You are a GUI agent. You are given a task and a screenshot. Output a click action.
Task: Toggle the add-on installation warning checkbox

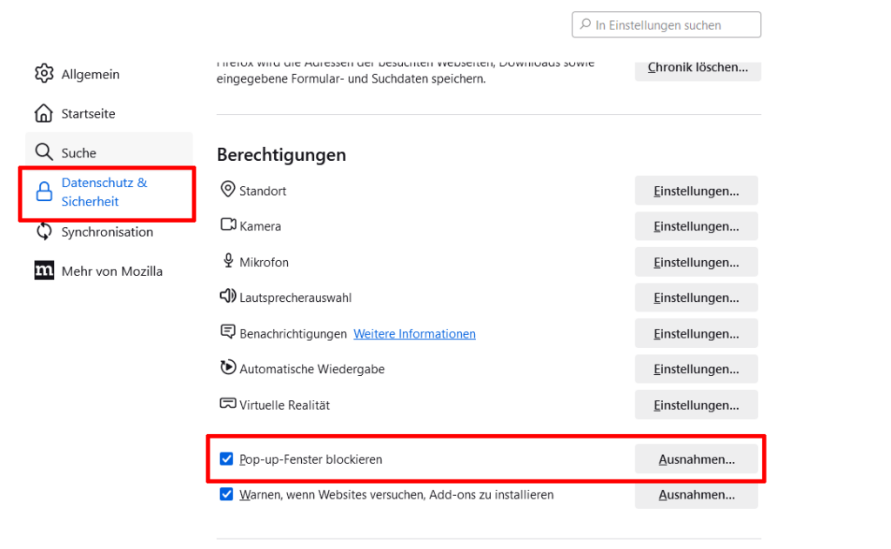coord(227,495)
